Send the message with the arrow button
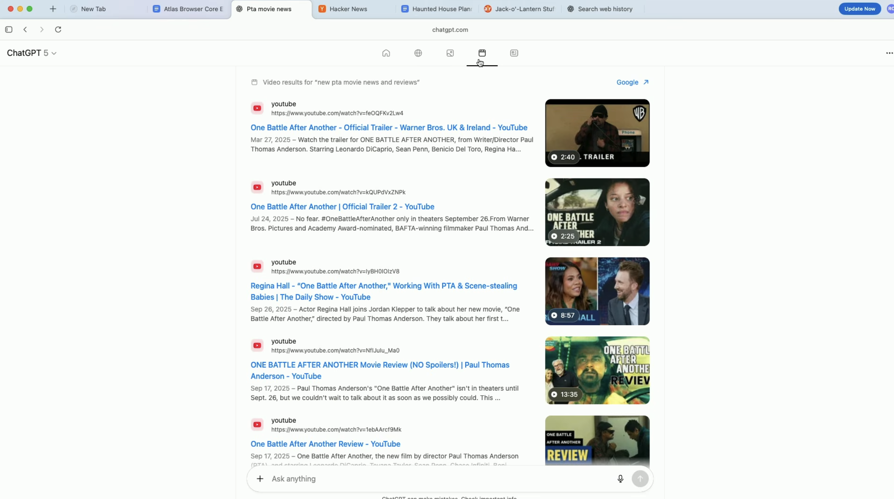 [x=640, y=478]
